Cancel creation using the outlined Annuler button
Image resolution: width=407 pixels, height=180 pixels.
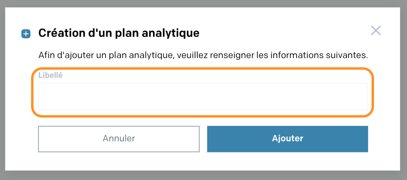[x=119, y=139]
